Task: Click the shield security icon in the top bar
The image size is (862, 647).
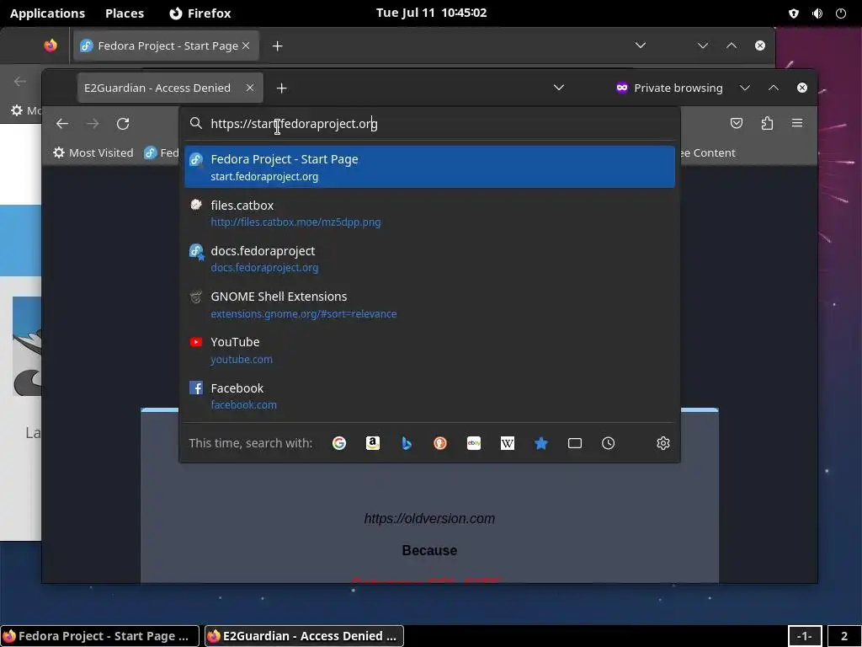Action: click(x=793, y=13)
